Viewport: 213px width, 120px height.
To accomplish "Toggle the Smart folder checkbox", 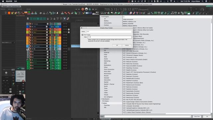I will coord(82,35).
